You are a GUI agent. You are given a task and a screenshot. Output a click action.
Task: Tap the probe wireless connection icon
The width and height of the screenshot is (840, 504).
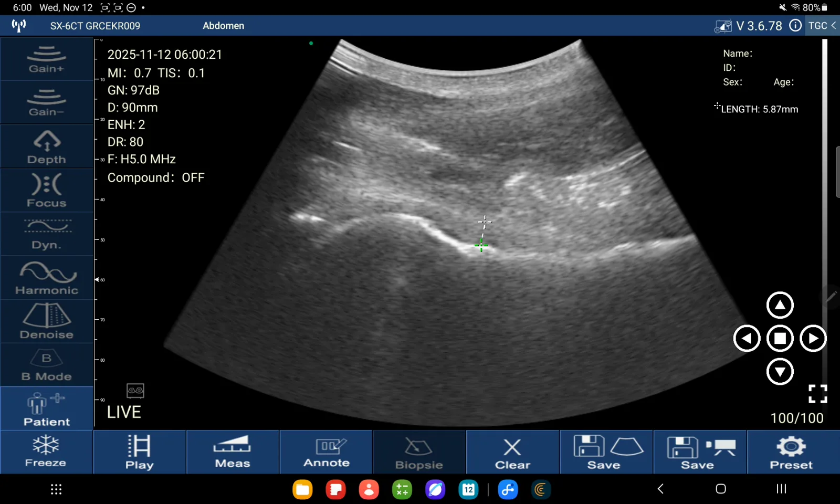click(19, 26)
